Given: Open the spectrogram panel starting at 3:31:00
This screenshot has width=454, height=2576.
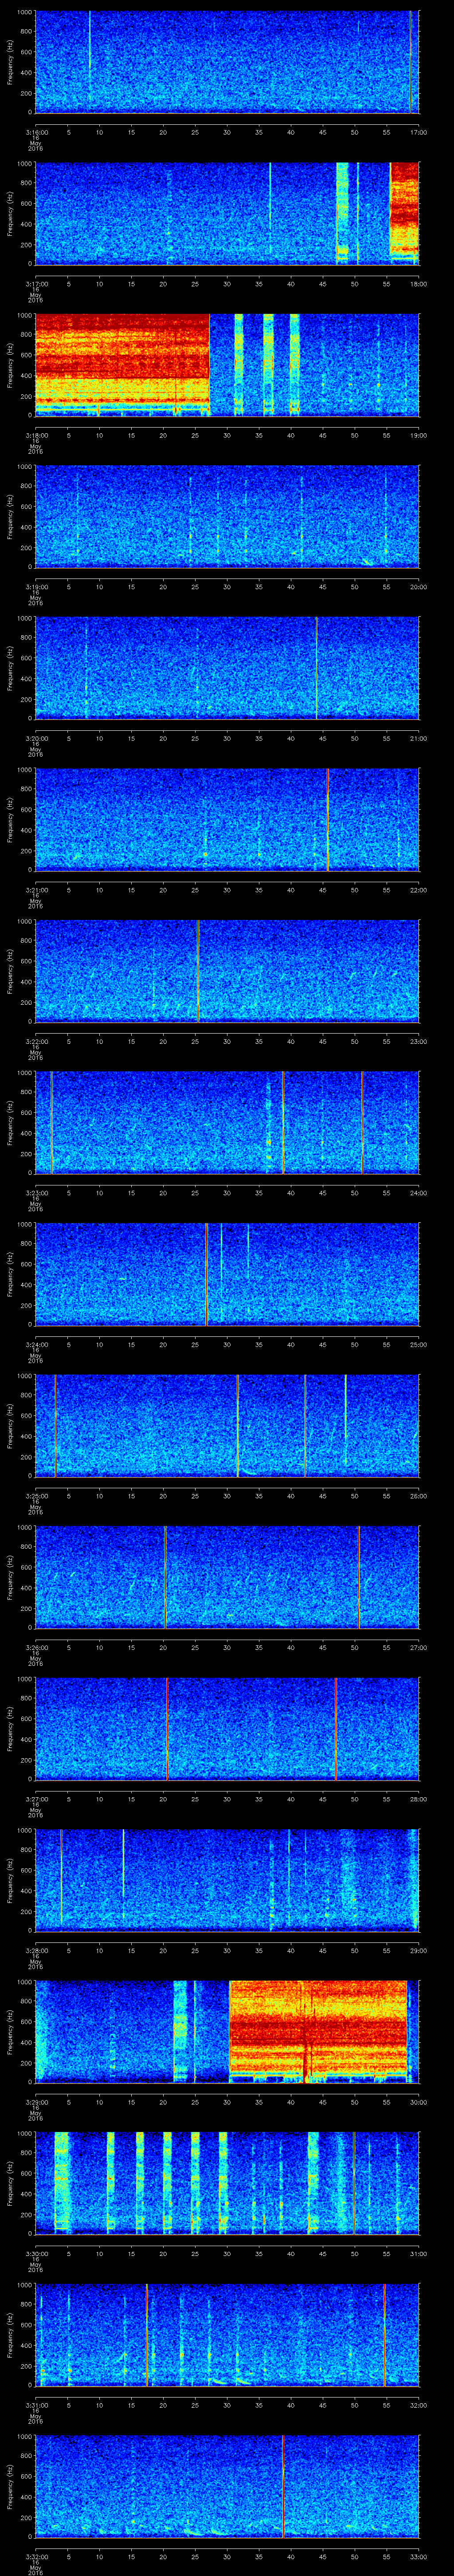Looking at the screenshot, I should tap(227, 2334).
